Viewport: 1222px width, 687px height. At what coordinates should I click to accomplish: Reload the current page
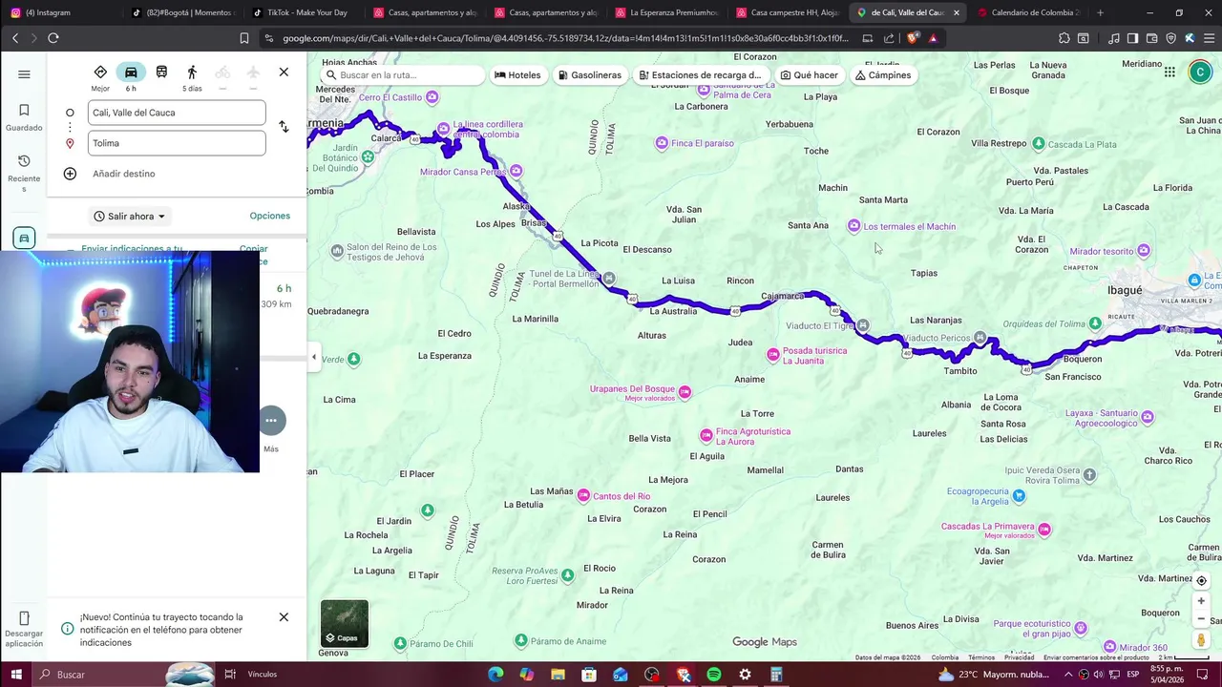(53, 38)
